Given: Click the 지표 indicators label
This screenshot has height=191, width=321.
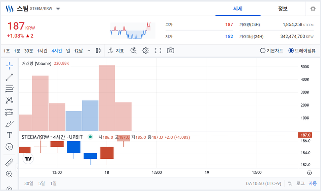Looking at the screenshot, I should pos(120,51).
